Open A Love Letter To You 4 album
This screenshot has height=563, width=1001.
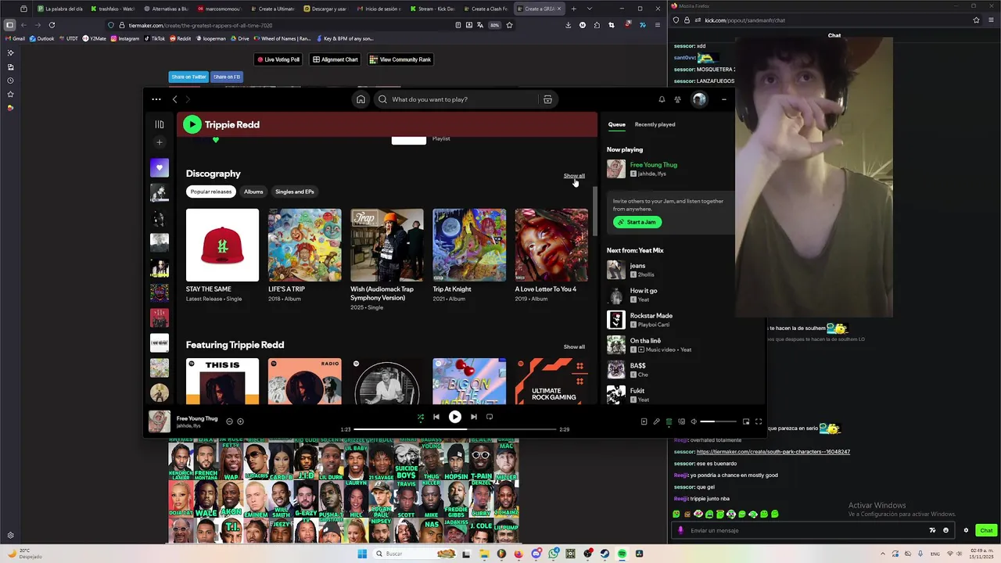click(x=551, y=245)
